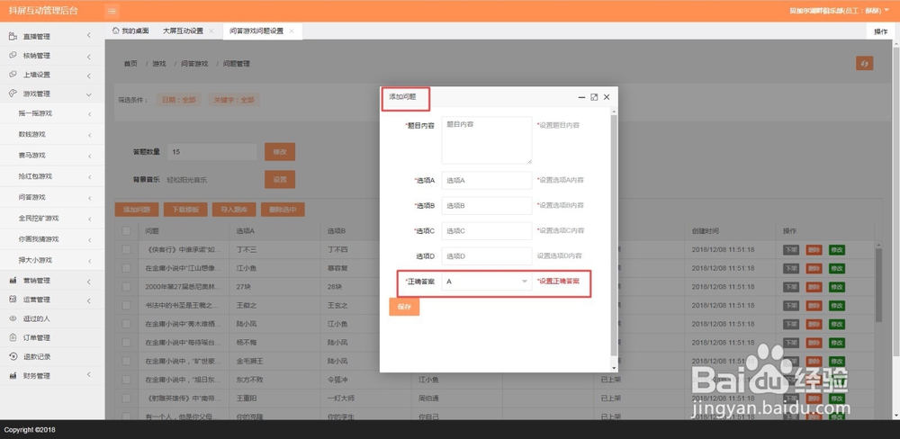Toggle the select-all checkbox in table header
Screen dimensions: 900x439
(x=126, y=230)
